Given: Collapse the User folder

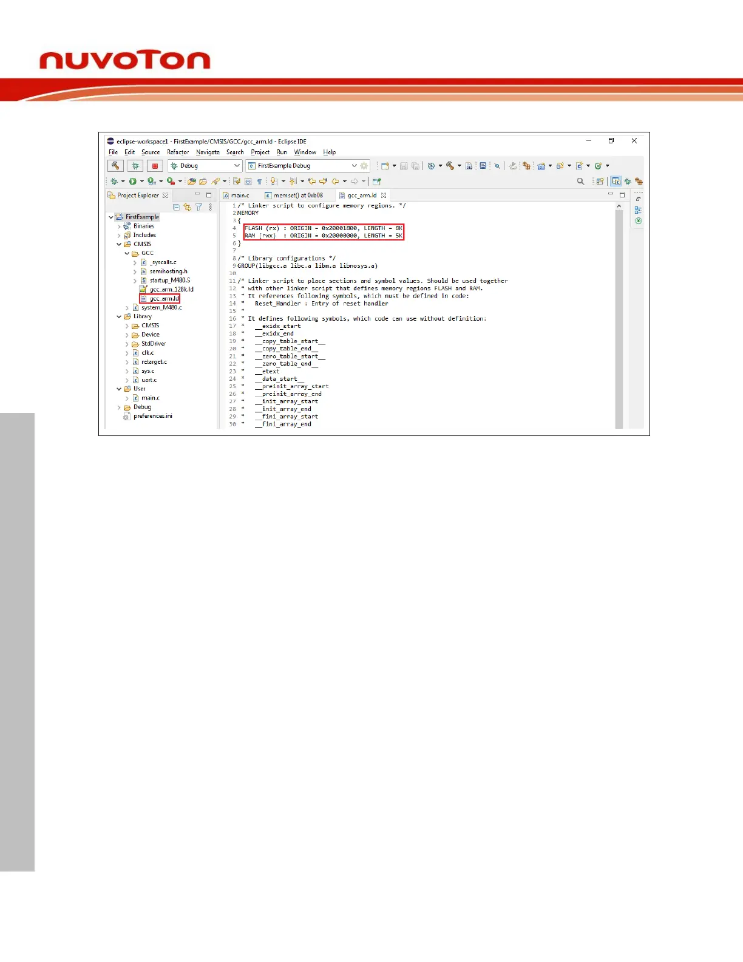Looking at the screenshot, I should pyautogui.click(x=119, y=389).
